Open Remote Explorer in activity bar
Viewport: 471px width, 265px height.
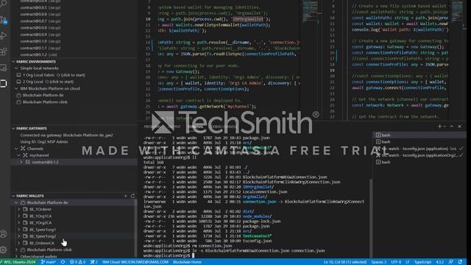coord(3,68)
